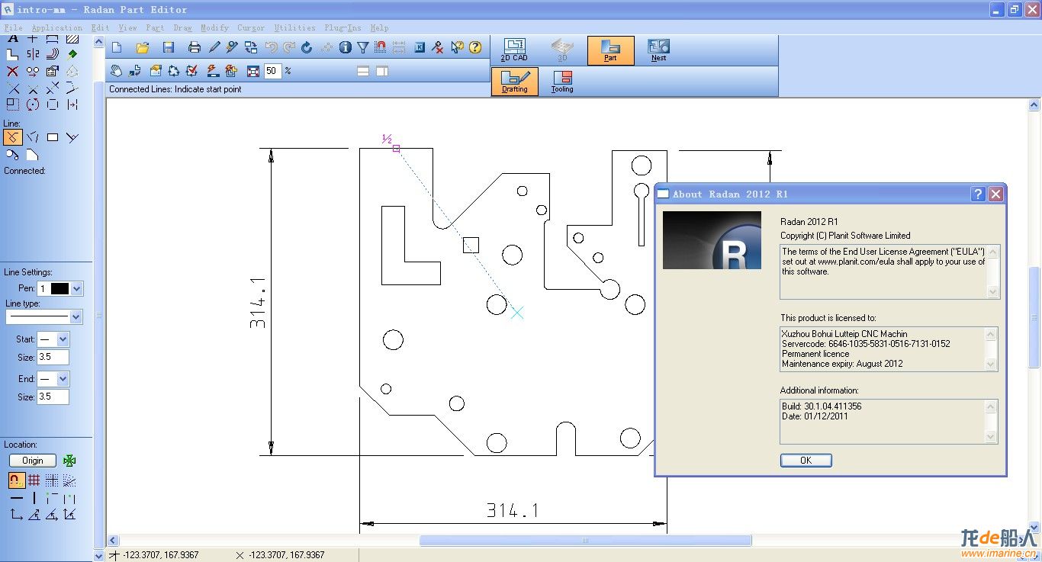
Task: Click the About dialog question mark button
Action: coord(978,194)
